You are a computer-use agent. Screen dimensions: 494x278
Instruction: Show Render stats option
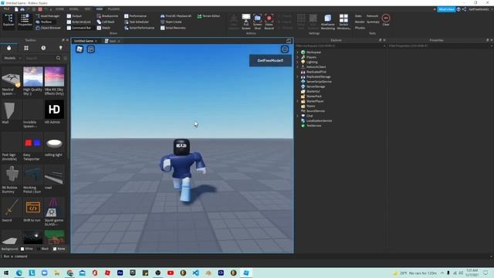click(360, 22)
